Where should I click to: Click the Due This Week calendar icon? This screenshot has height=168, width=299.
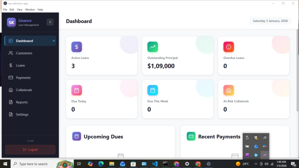pyautogui.click(x=152, y=90)
